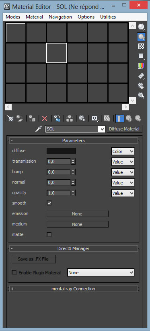The height and width of the screenshot is (331, 150).
Task: Open the plugin material None dropdown
Action: 101,273
